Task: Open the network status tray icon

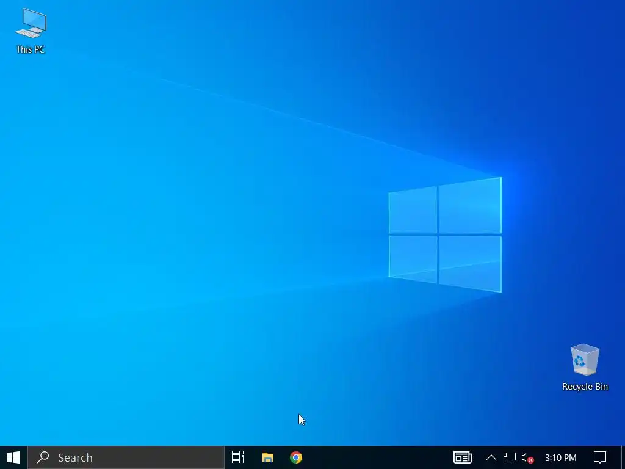Action: tap(510, 457)
